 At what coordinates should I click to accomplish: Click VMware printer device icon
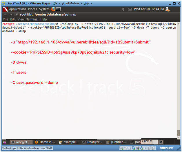pos(138,148)
